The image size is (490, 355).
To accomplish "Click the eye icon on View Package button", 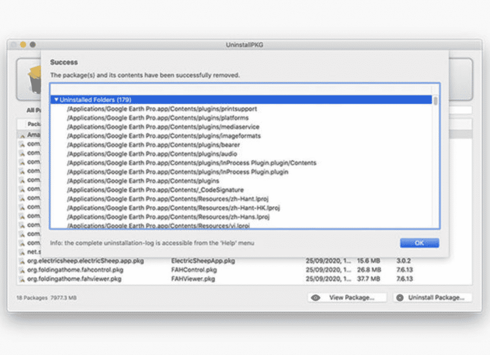I will pyautogui.click(x=315, y=297).
